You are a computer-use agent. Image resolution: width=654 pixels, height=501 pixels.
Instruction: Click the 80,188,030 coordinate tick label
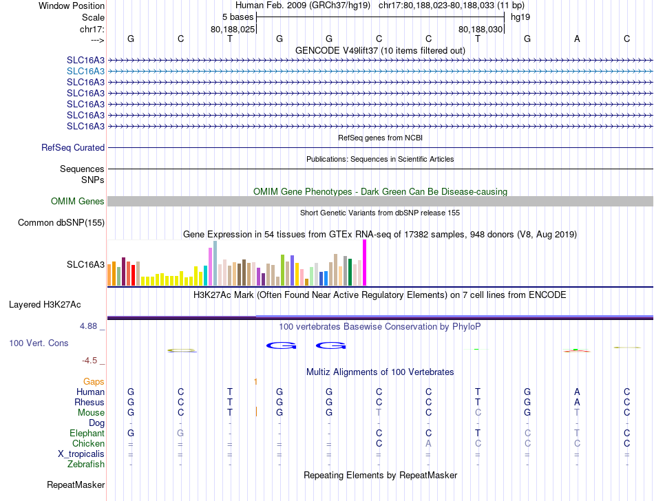[x=481, y=29]
